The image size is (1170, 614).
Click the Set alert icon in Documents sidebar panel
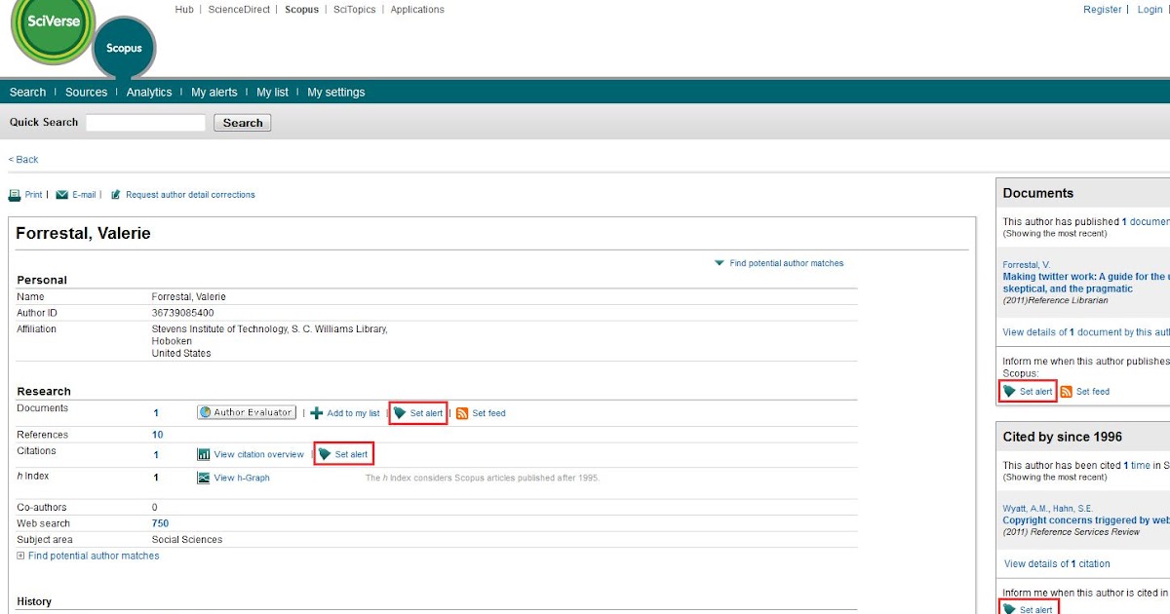coord(1010,392)
